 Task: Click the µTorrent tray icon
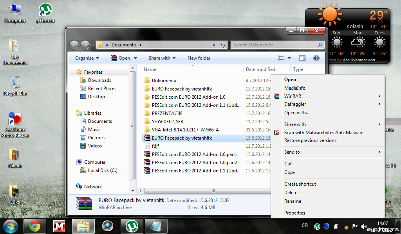coord(317,226)
